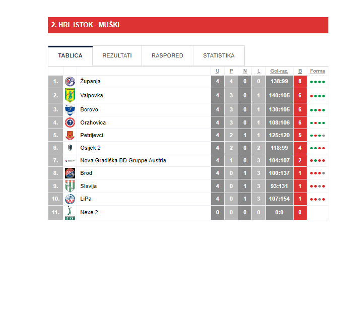Viewport: 345px width, 309px height.
Task: Click the Valpovka club crest
Action: [x=70, y=95]
